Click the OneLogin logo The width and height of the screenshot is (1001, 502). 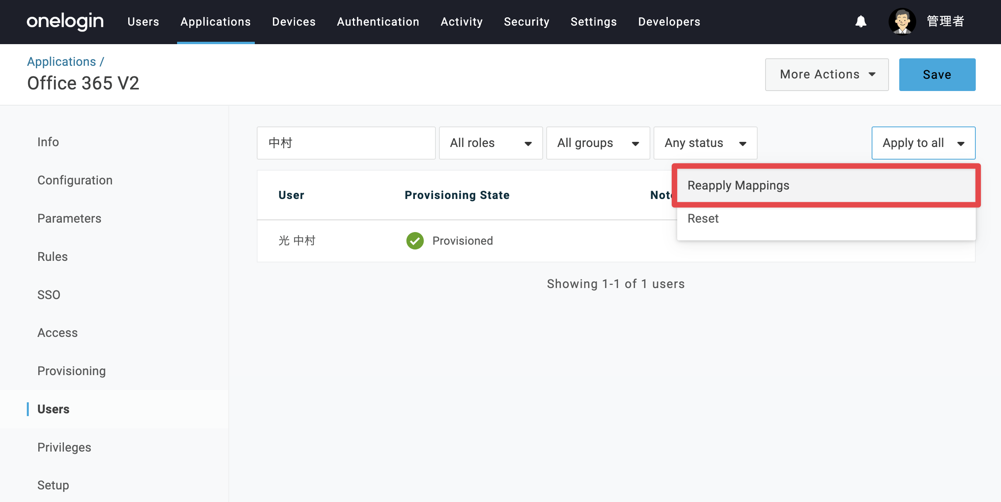(x=65, y=21)
